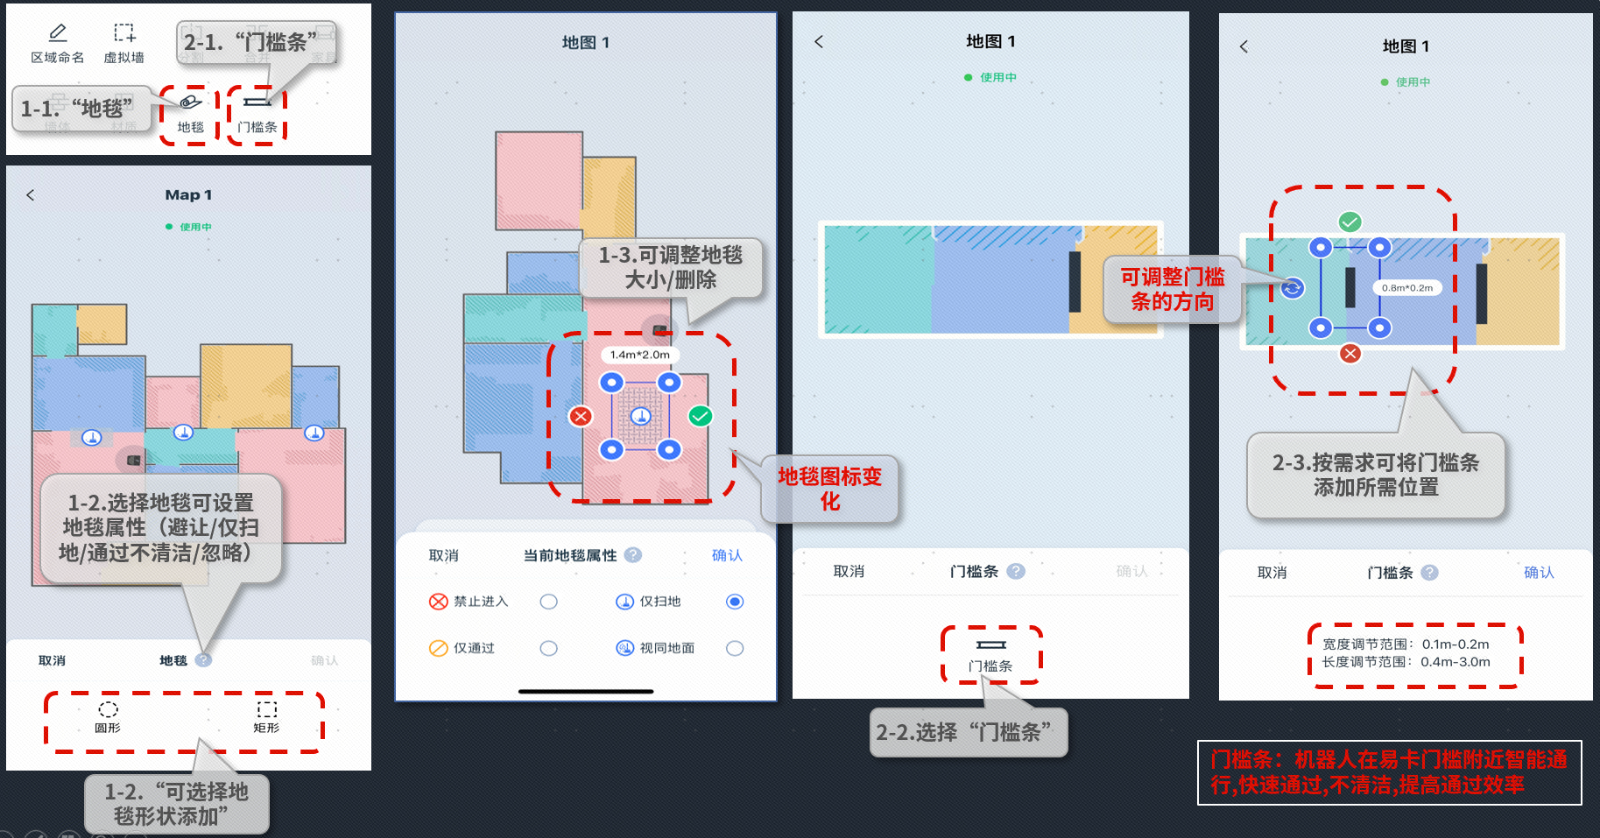Screen dimensions: 1600x838
Task: Select the 仅通过 radio option
Action: 548,648
